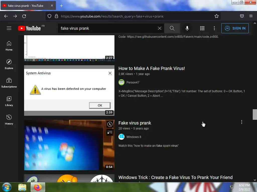
Task: Click the Firefox address bar URL
Action: pos(112,16)
